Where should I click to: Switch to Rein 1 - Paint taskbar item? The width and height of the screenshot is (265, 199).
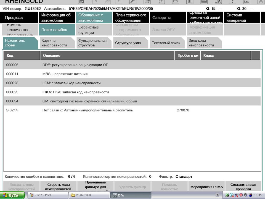[48, 195]
